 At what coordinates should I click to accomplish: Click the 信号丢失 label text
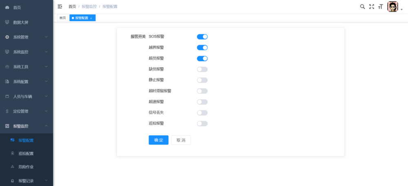point(156,112)
